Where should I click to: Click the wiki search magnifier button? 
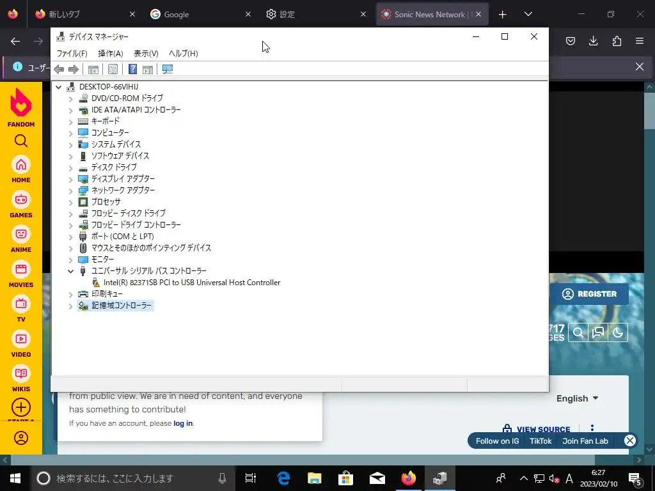pos(578,332)
